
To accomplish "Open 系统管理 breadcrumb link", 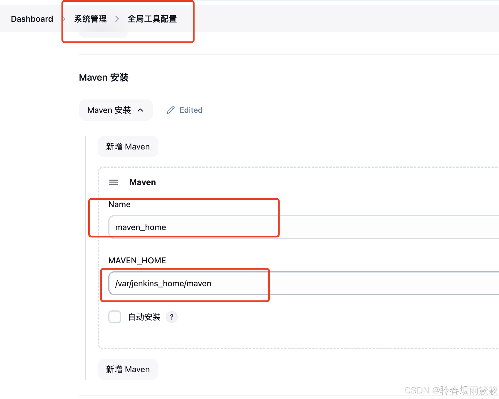I will point(90,19).
